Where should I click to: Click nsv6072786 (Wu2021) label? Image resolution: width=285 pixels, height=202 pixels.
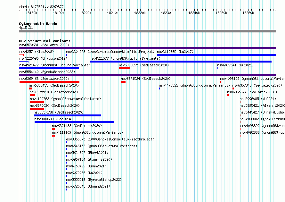coord(84,173)
